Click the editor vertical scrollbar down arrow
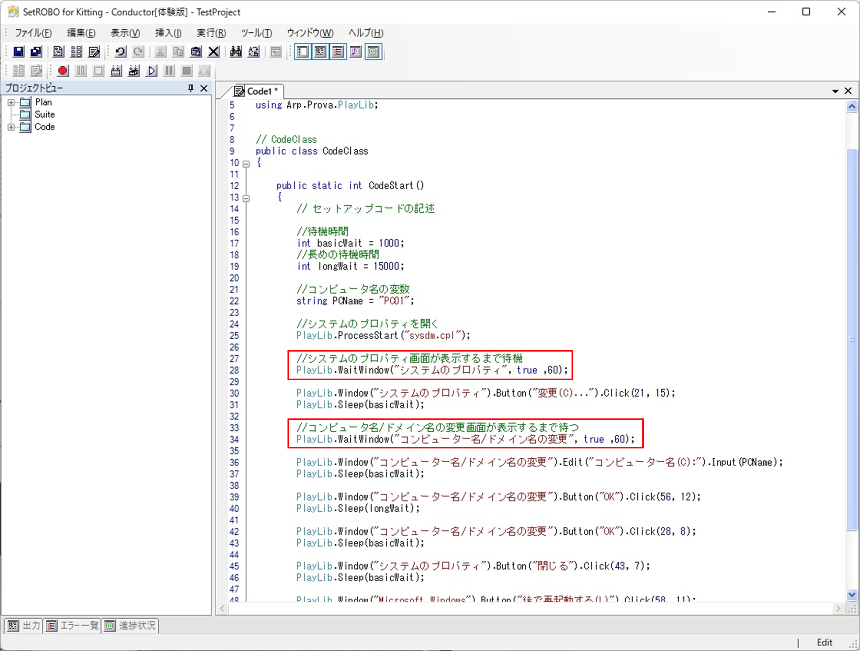Image resolution: width=860 pixels, height=651 pixels. tap(852, 594)
